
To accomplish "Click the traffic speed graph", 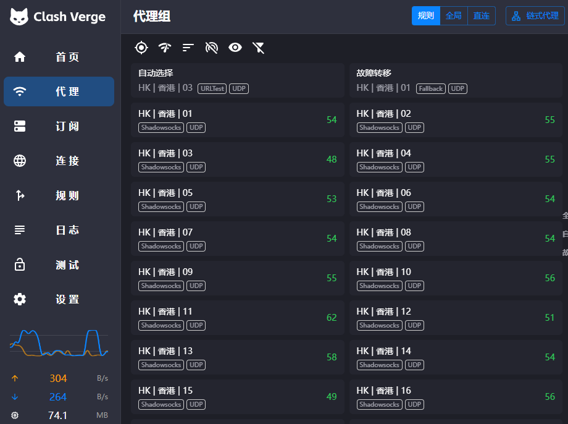I will [59, 343].
